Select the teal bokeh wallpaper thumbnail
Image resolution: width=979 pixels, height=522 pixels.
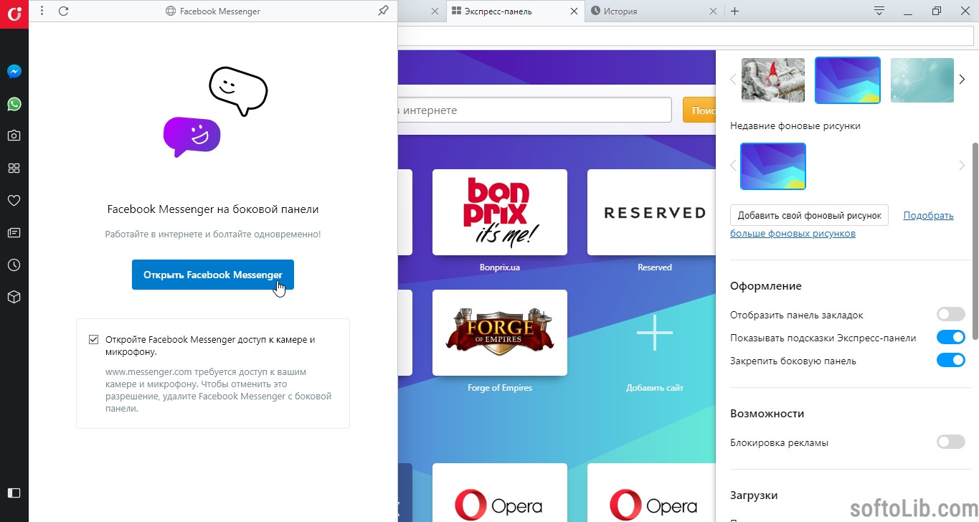[922, 80]
